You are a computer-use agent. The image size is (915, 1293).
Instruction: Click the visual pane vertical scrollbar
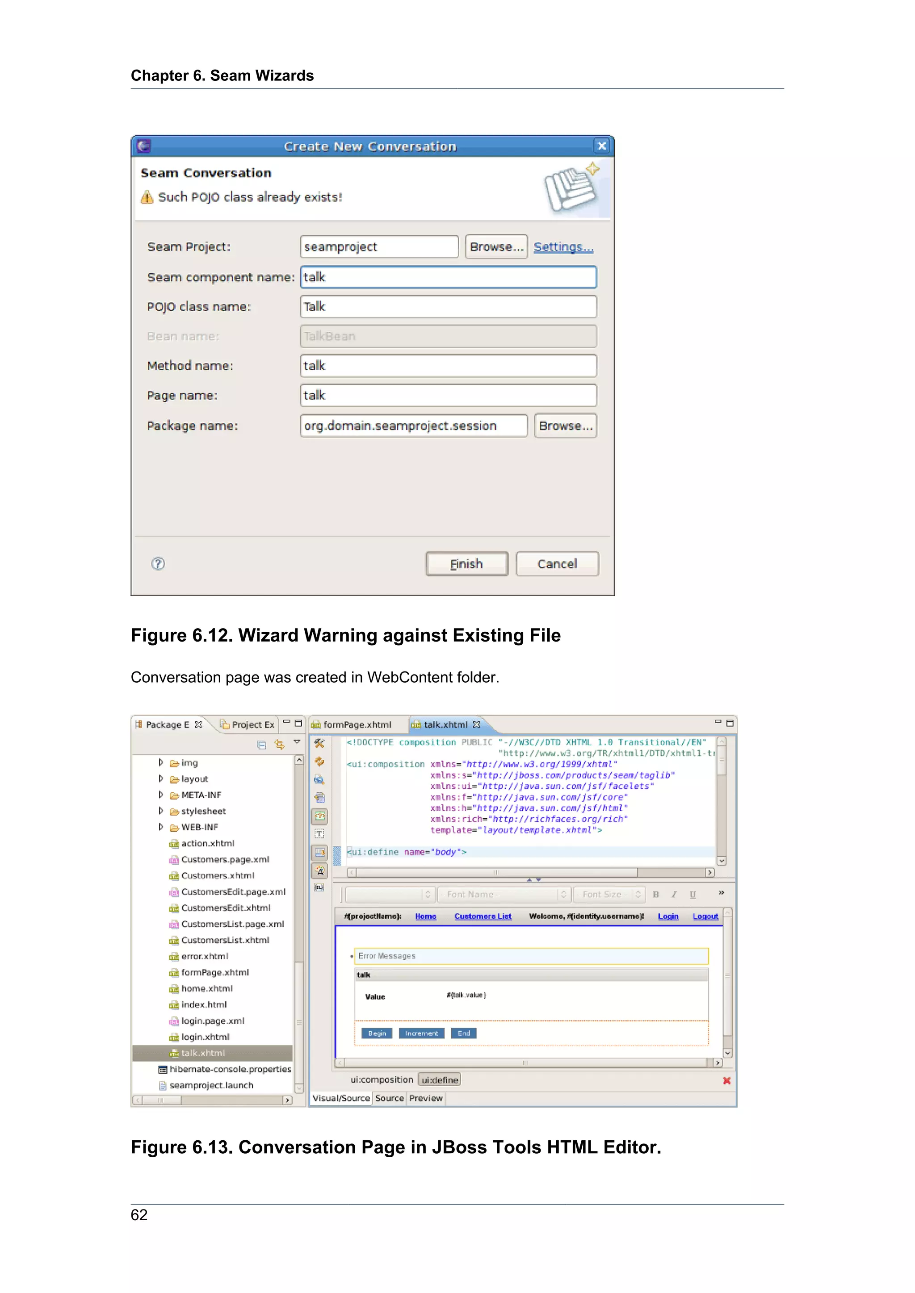coord(727,983)
